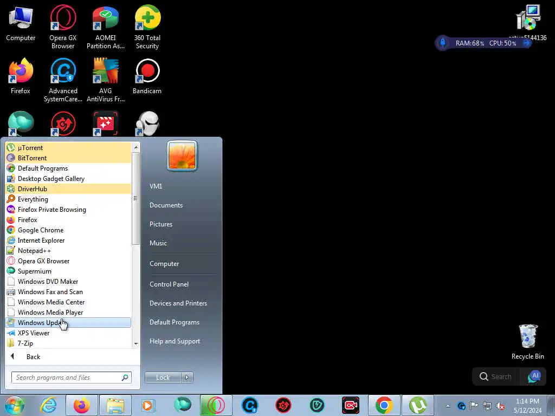Launch Google Chrome from the Start menu
This screenshot has width=555, height=416.
click(68, 230)
